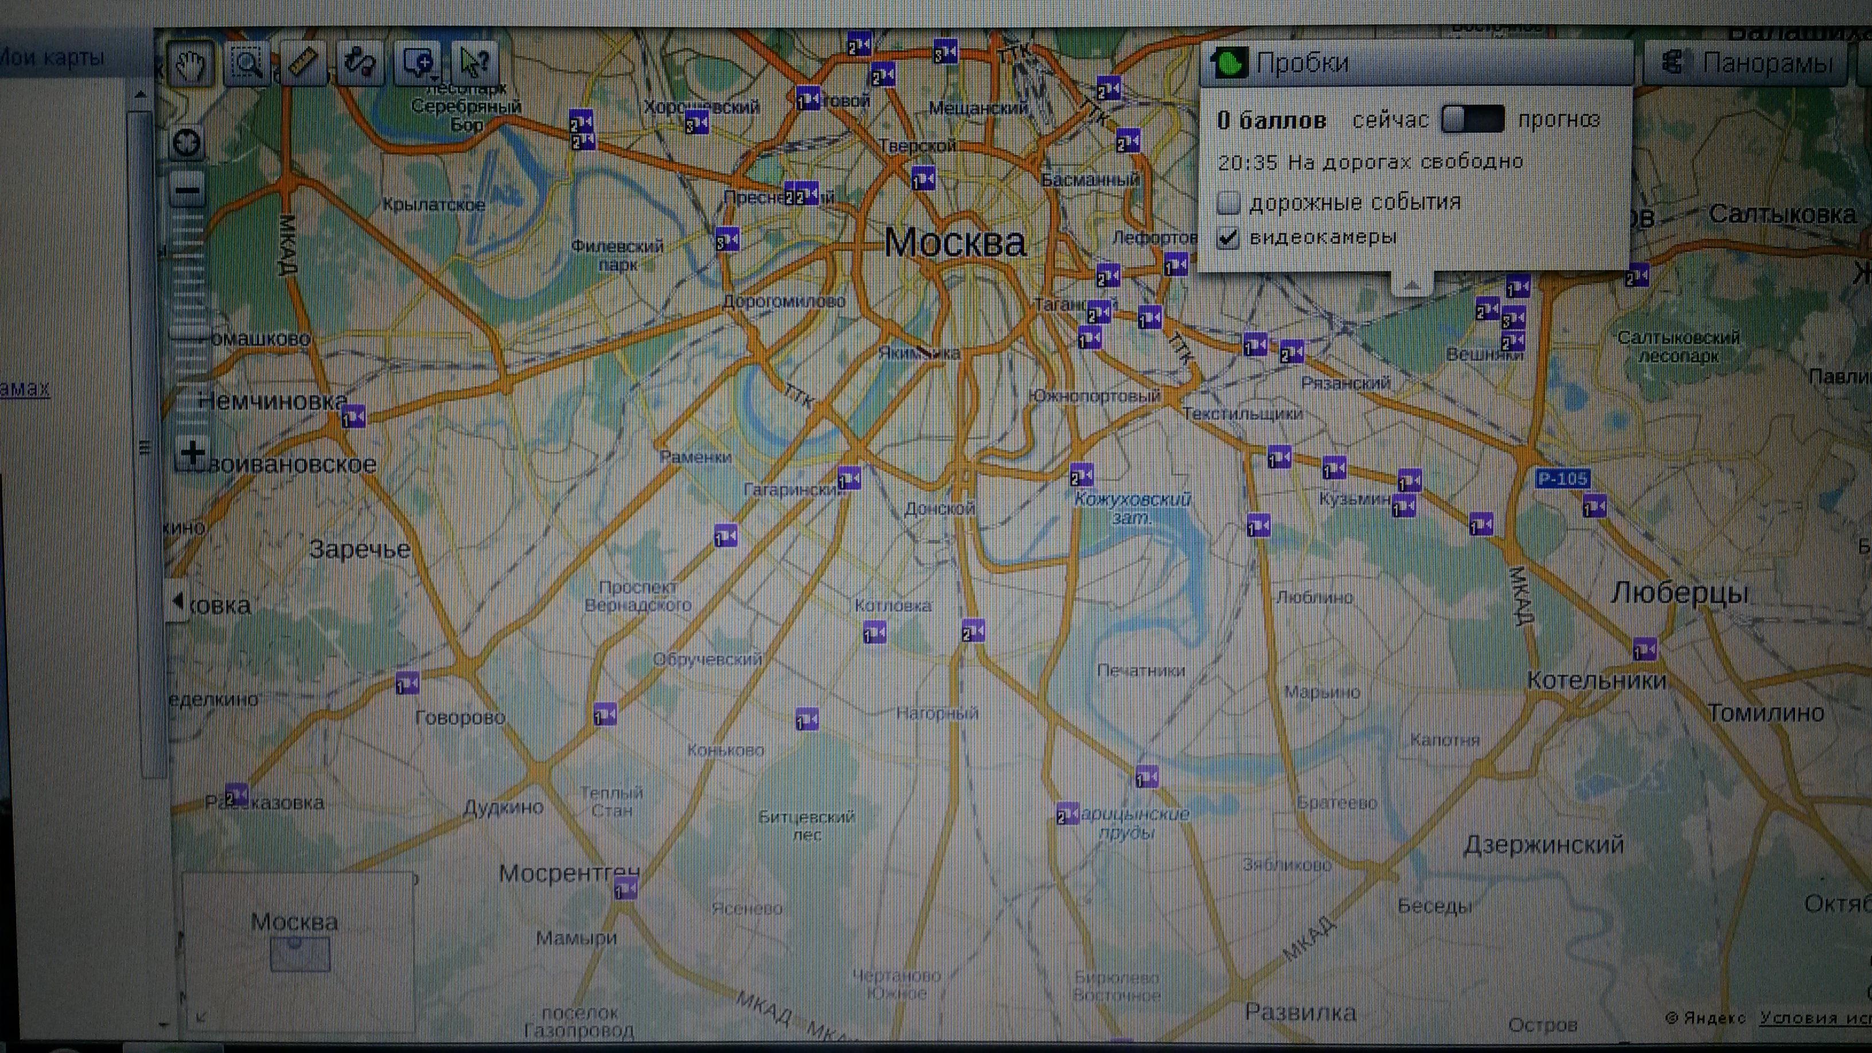
Task: Collapse the Москва overview minimap
Action: coord(201,1017)
